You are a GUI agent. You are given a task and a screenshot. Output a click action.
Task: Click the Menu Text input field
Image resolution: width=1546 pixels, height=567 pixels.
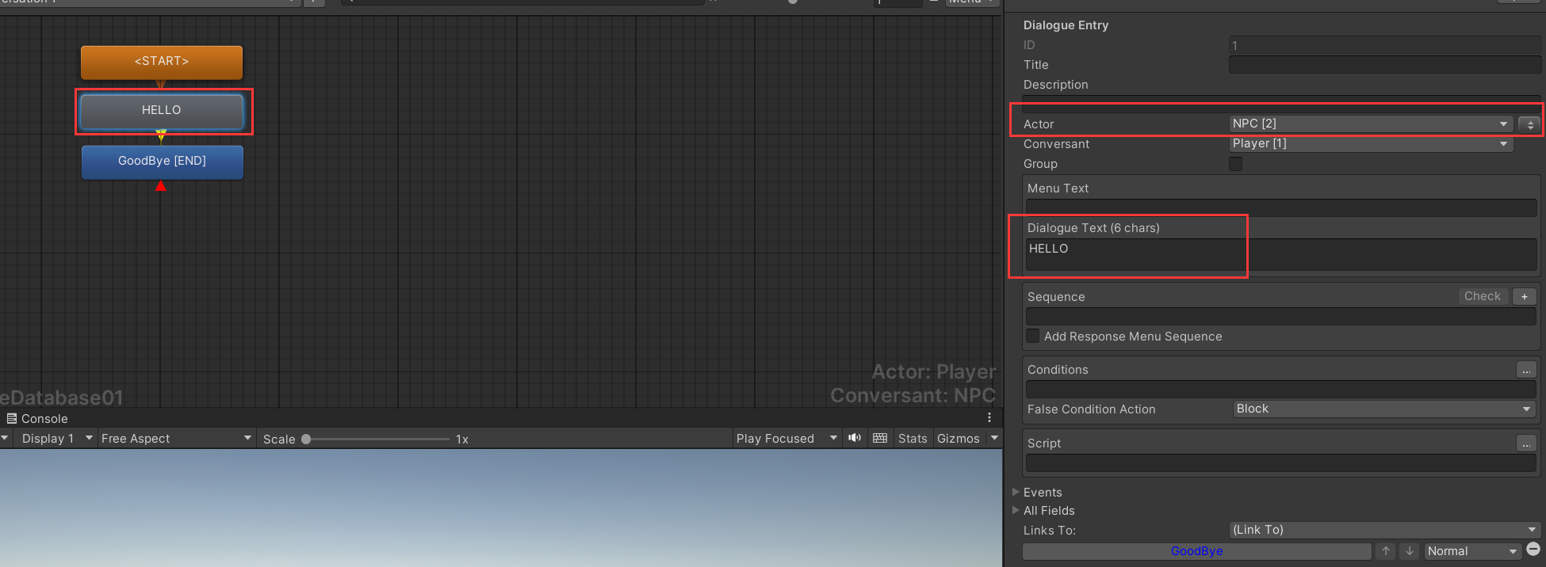coord(1281,207)
